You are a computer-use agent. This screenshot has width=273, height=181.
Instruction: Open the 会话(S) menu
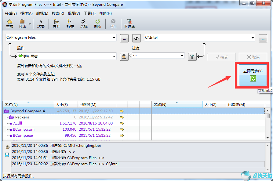tap(11, 13)
